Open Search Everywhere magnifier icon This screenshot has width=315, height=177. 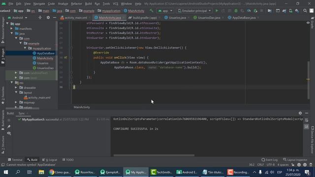pyautogui.click(x=305, y=11)
